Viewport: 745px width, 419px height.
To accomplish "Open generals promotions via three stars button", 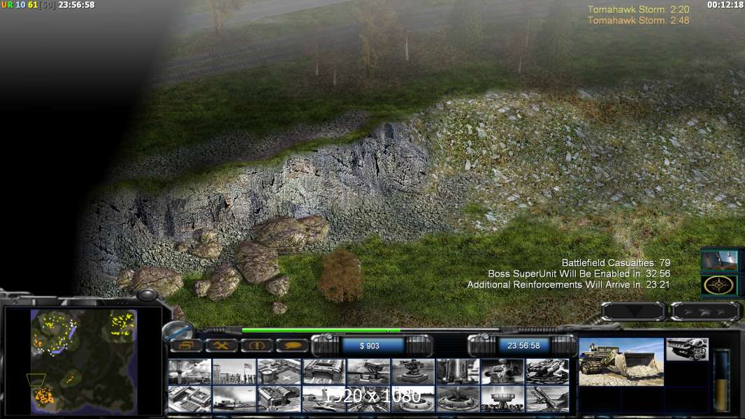I will tap(706, 311).
